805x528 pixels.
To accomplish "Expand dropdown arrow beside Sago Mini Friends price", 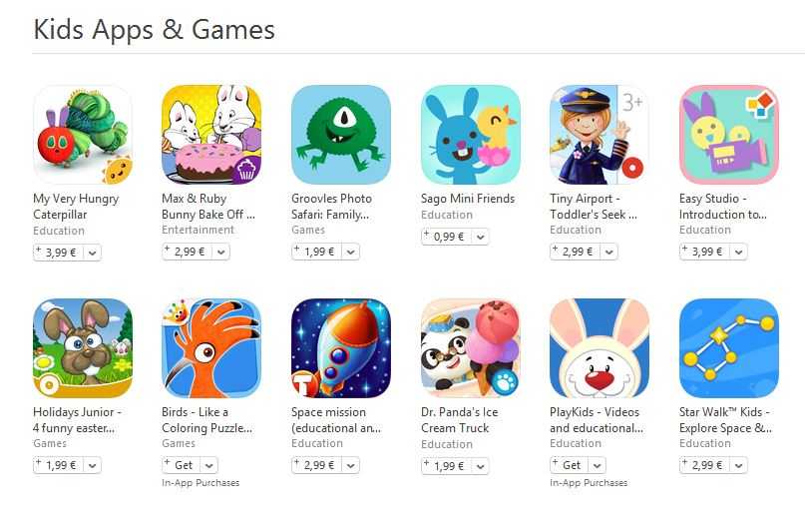I will pyautogui.click(x=480, y=237).
